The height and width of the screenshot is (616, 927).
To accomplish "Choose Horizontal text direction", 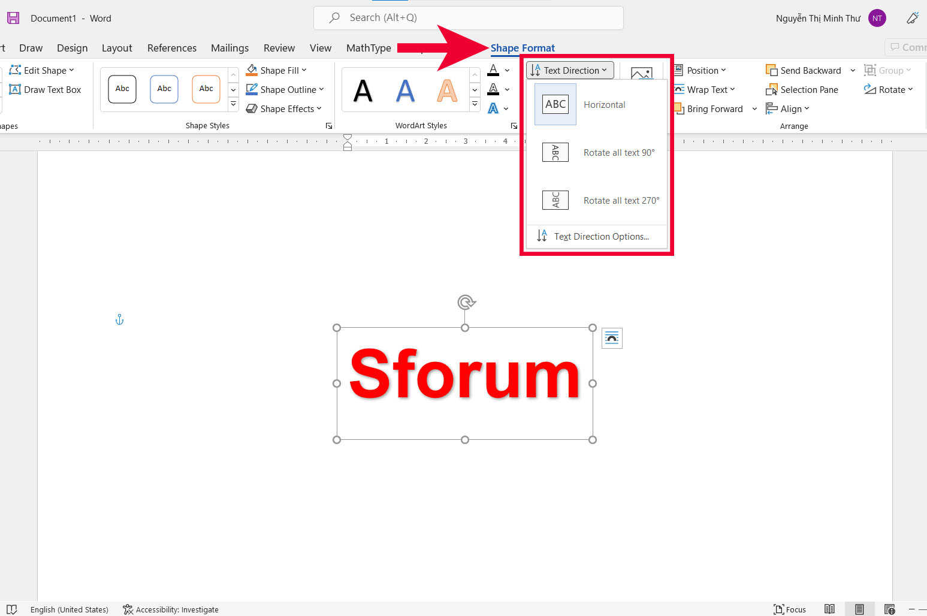I will (x=596, y=104).
